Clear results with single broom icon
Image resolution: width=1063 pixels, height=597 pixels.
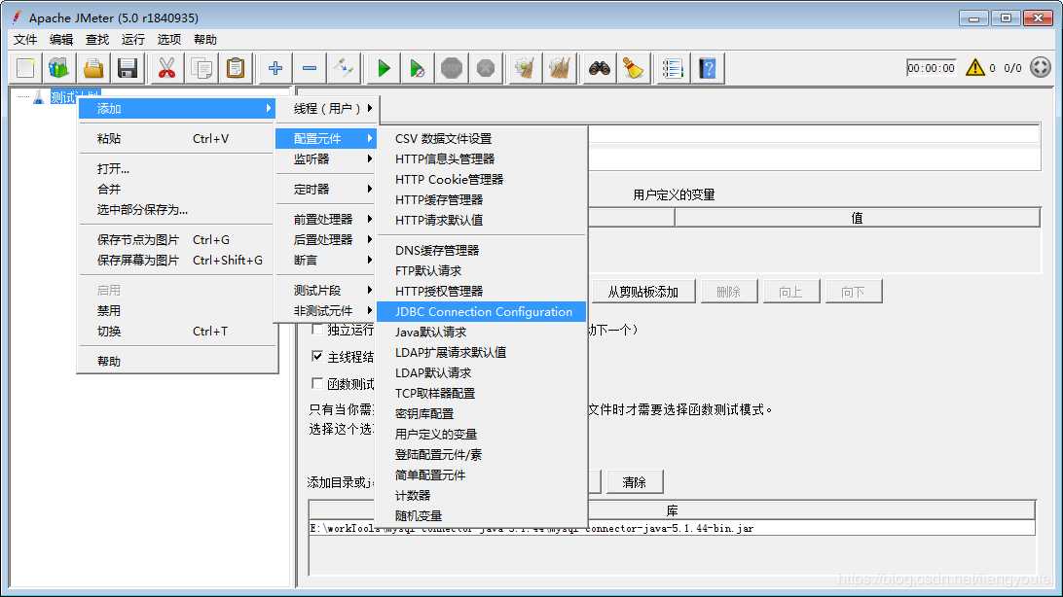(525, 68)
